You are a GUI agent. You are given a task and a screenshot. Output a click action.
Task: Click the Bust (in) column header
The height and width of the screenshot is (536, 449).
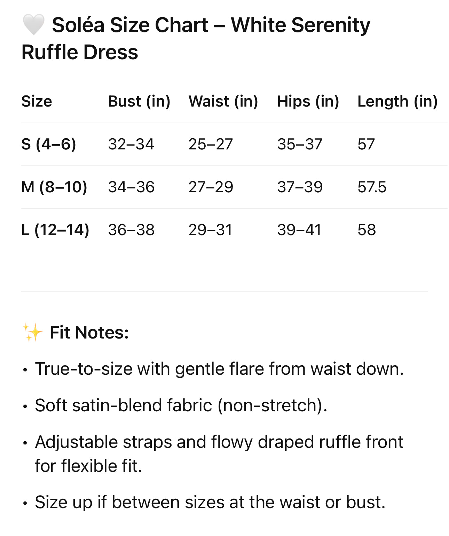139,101
